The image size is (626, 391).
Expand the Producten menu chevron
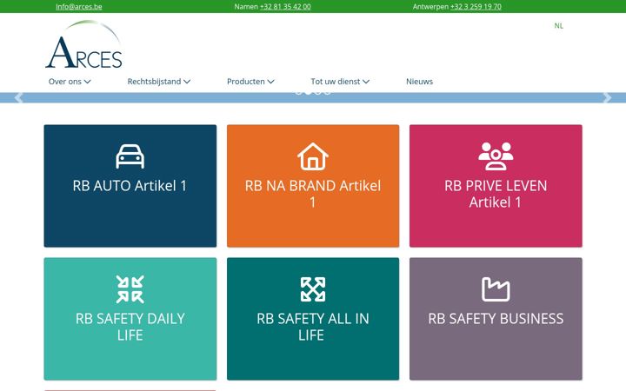pyautogui.click(x=270, y=82)
